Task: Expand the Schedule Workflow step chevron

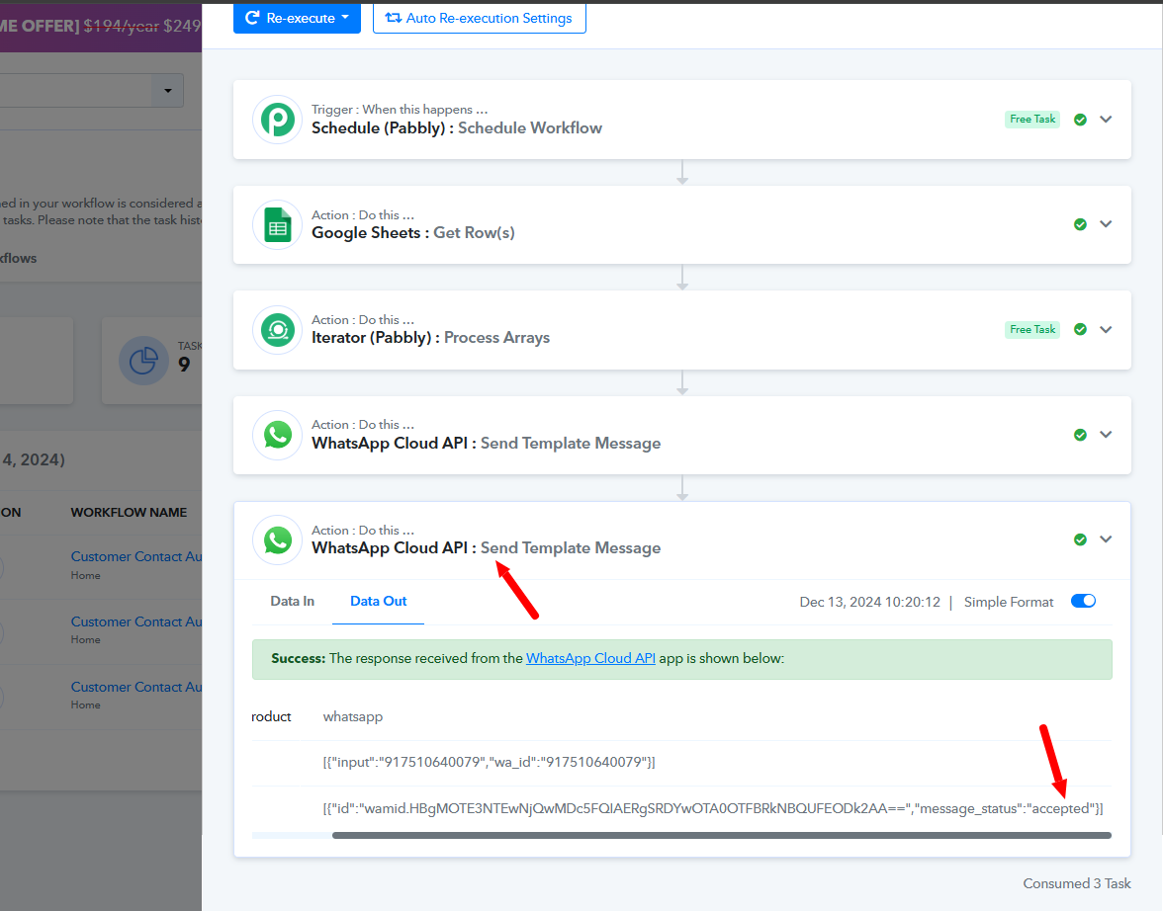Action: [x=1106, y=120]
